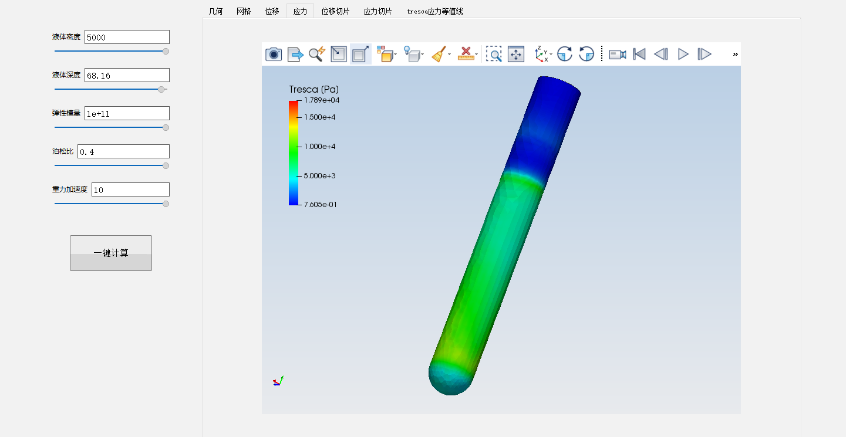Click the 7.605e-01 legend minimum value

[x=321, y=204]
